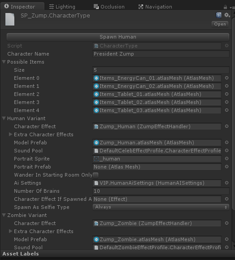Toggle the Inspector lock icon

(x=225, y=7)
